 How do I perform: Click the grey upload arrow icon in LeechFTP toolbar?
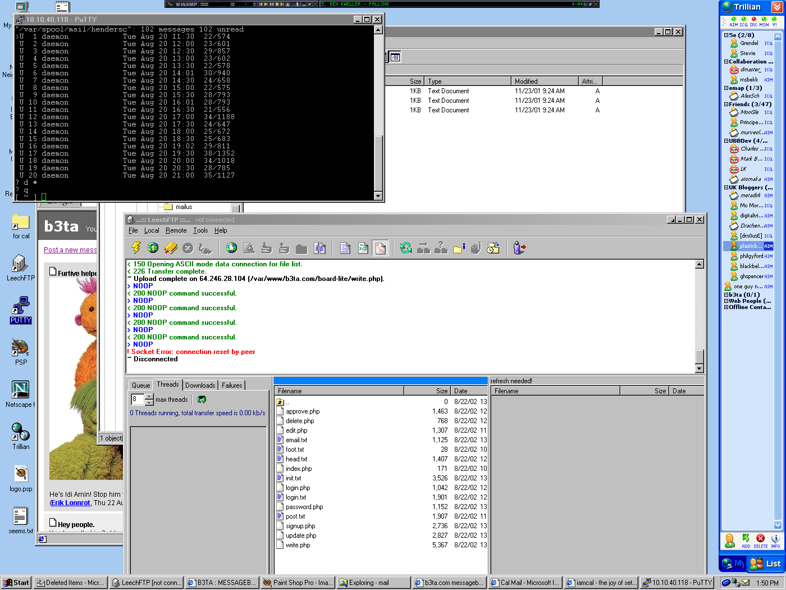(284, 248)
